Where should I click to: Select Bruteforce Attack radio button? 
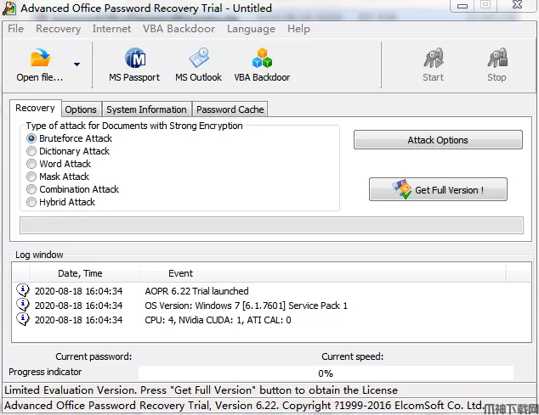(x=31, y=138)
